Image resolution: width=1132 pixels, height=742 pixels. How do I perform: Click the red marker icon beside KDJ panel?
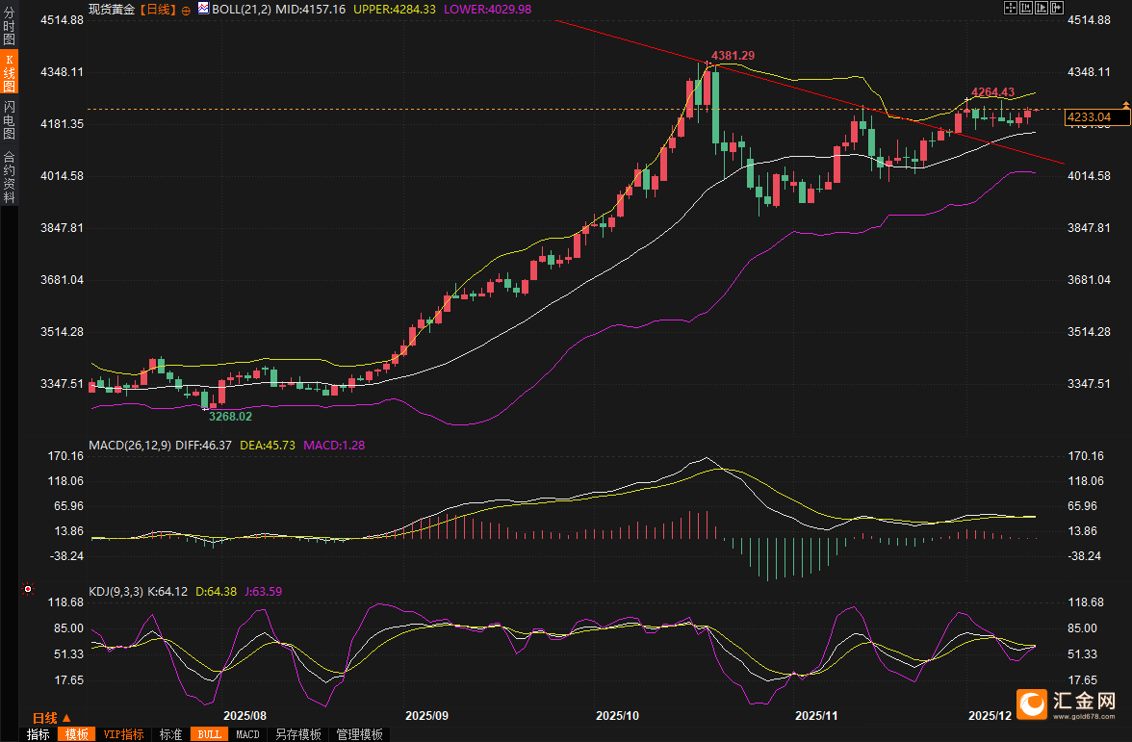[28, 589]
